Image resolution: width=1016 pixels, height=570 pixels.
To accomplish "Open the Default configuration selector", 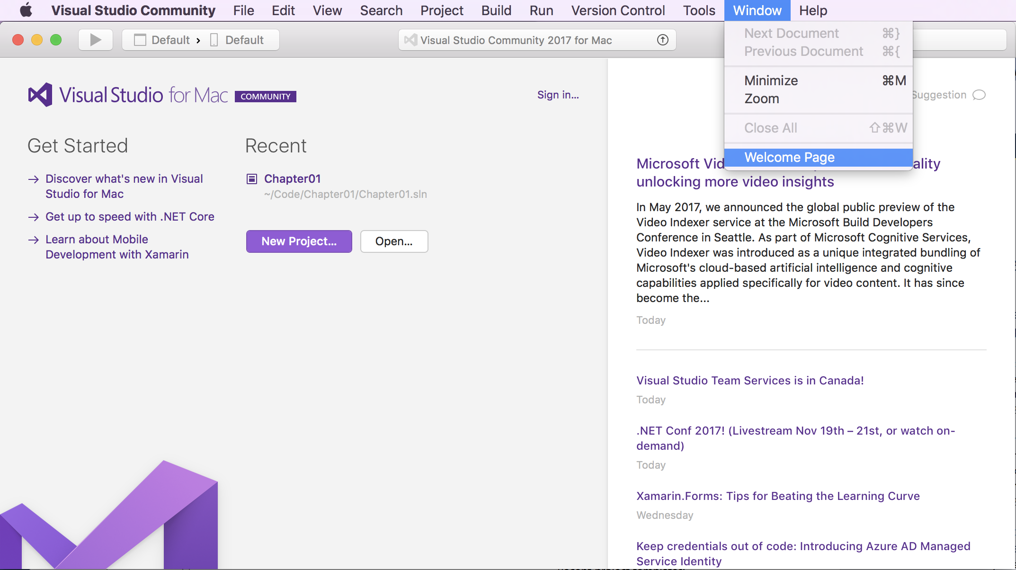I will click(162, 40).
